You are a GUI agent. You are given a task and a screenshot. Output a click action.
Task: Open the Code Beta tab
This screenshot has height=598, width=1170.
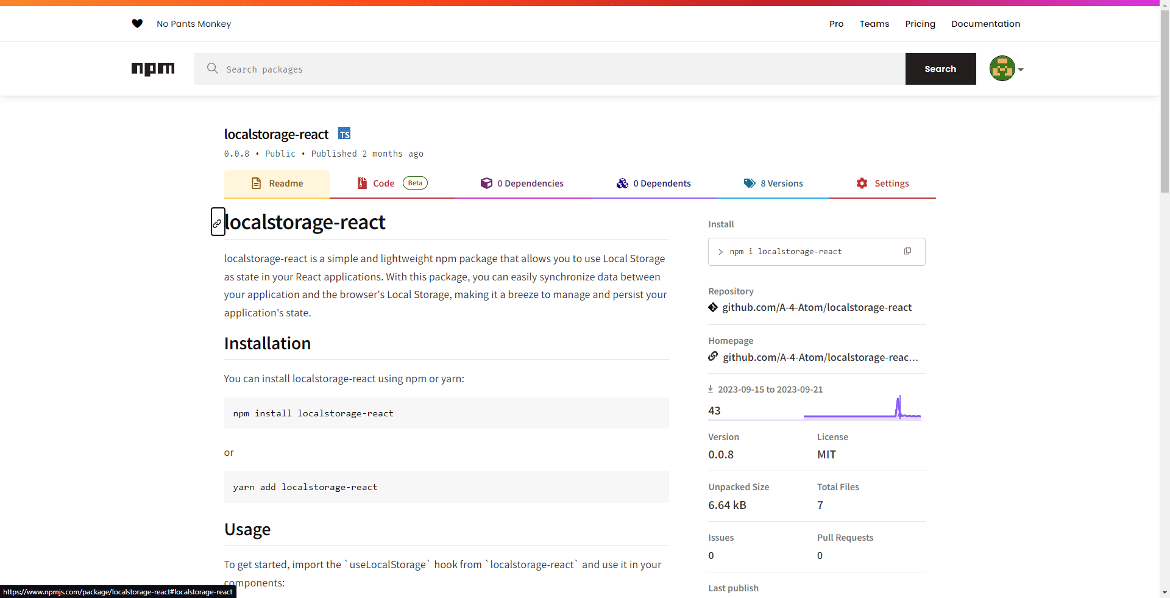tap(392, 183)
